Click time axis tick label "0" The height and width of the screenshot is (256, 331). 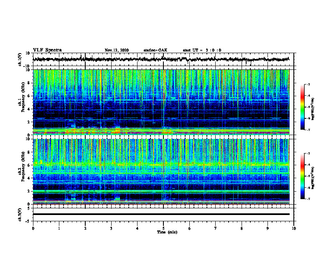click(33, 228)
